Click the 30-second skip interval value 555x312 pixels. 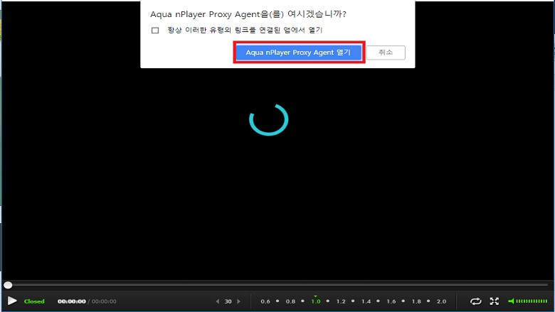pyautogui.click(x=228, y=301)
